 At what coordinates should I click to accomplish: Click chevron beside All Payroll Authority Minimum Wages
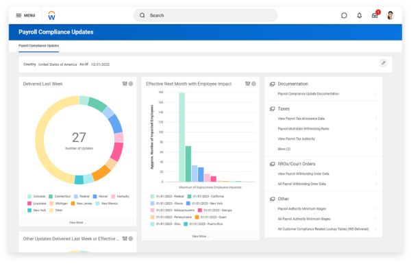pos(376,219)
